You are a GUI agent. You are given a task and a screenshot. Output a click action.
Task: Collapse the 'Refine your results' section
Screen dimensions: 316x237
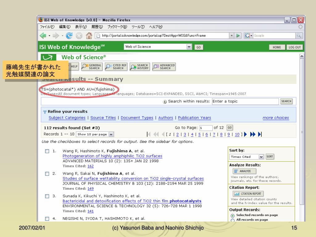[45, 112]
